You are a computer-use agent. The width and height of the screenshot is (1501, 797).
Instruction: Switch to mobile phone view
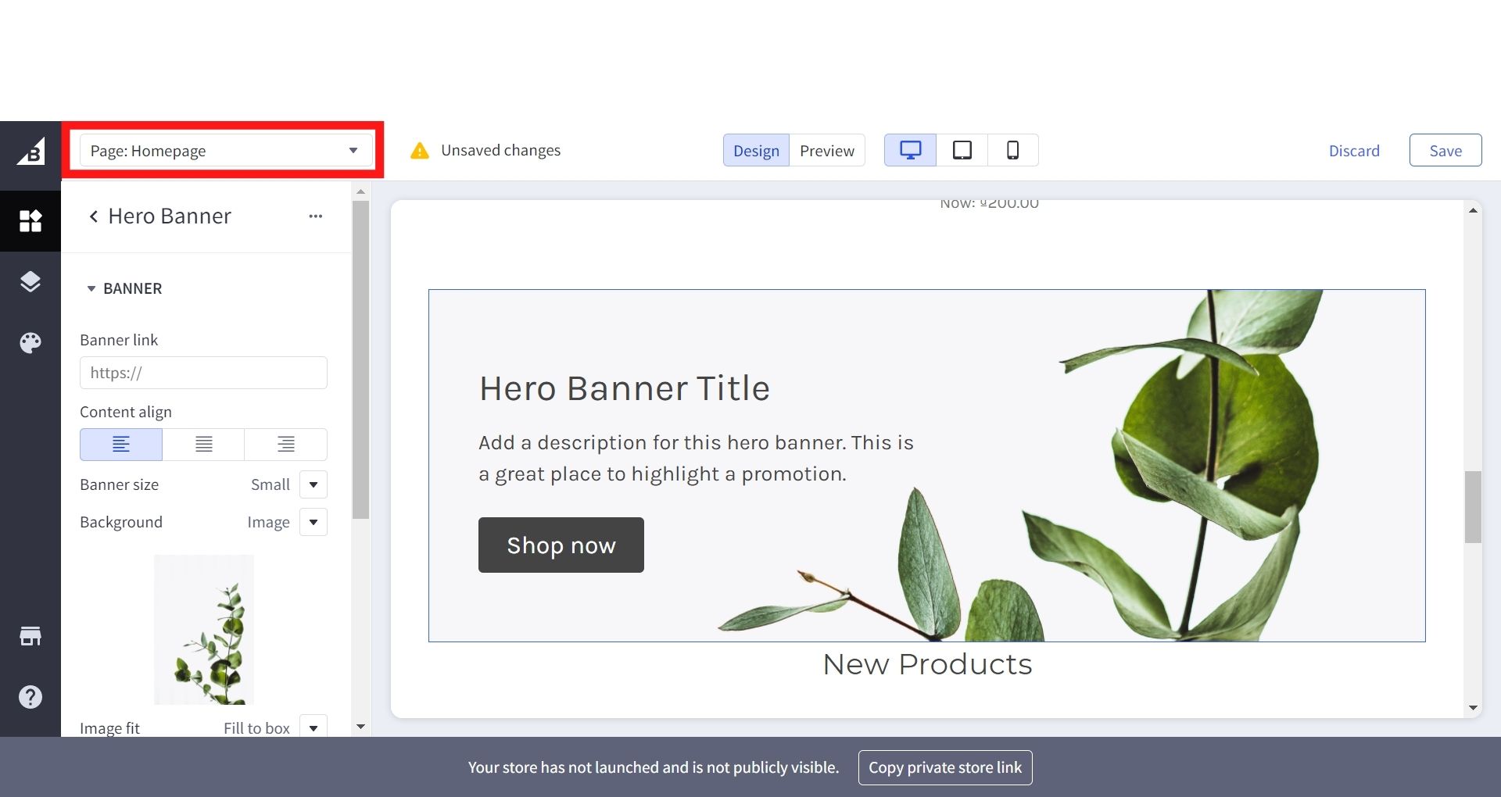tap(1012, 150)
